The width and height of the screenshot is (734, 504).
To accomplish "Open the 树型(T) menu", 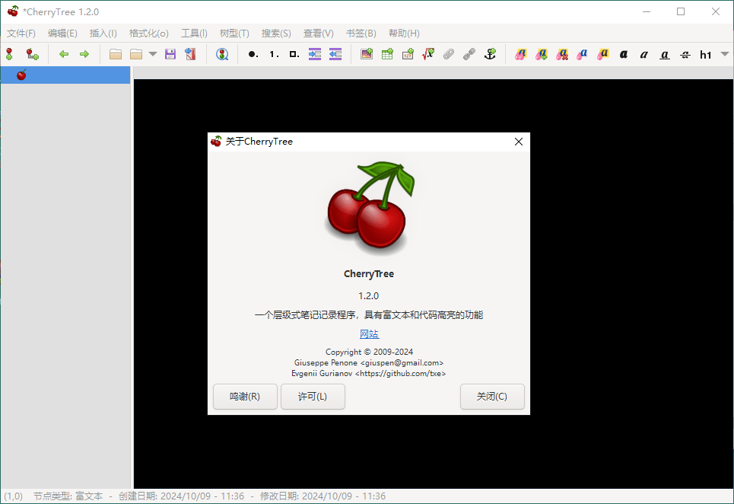I will pos(234,33).
